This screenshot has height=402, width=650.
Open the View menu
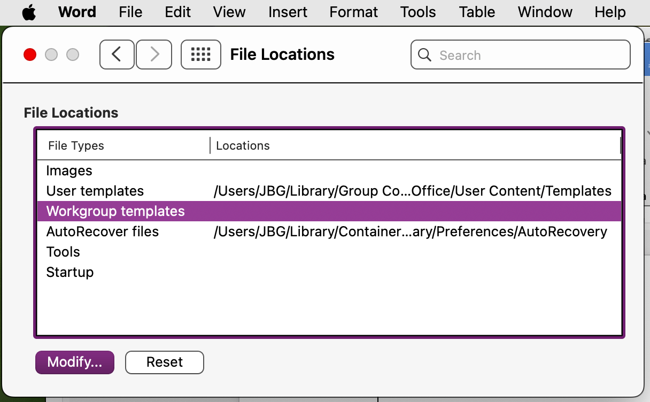[229, 12]
